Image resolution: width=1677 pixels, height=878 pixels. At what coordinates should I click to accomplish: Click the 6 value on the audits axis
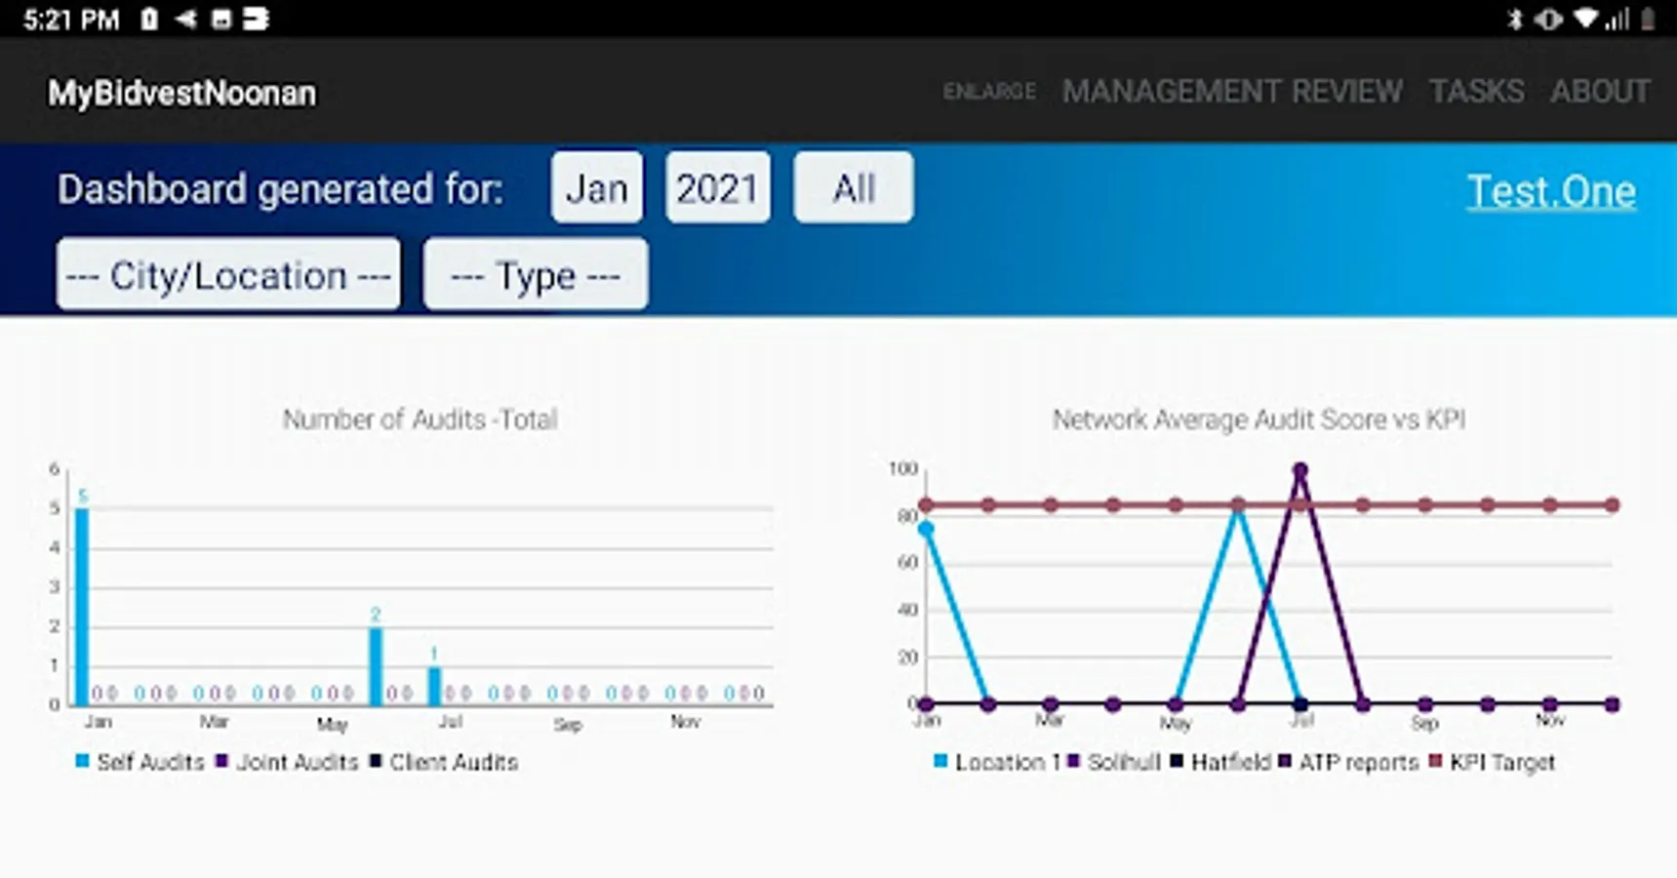[x=55, y=469]
